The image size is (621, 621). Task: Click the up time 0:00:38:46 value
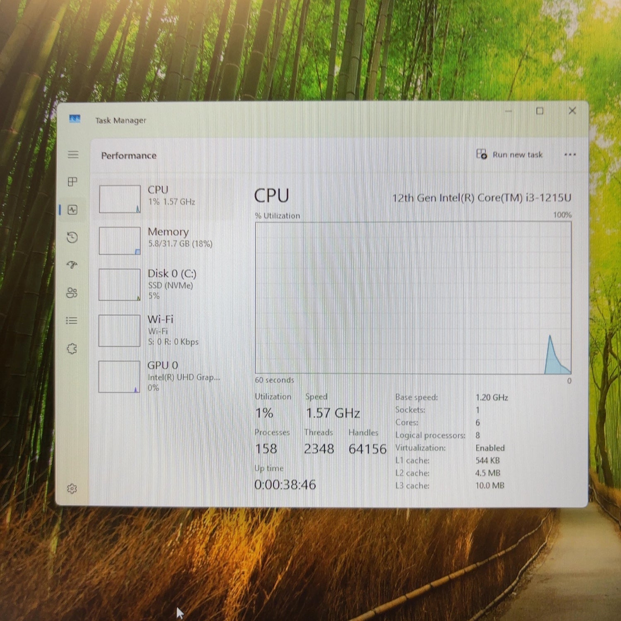tap(285, 484)
